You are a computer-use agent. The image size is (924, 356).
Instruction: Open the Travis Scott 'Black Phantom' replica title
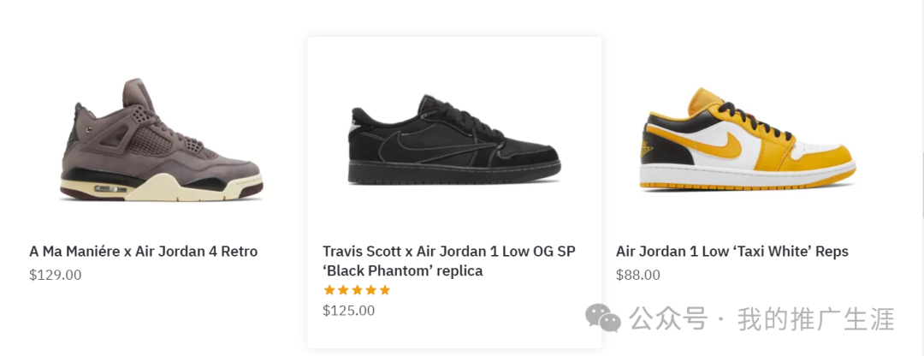[x=449, y=261]
